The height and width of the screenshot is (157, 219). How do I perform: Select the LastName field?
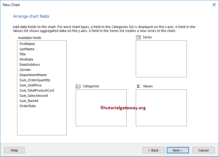pos(27,49)
